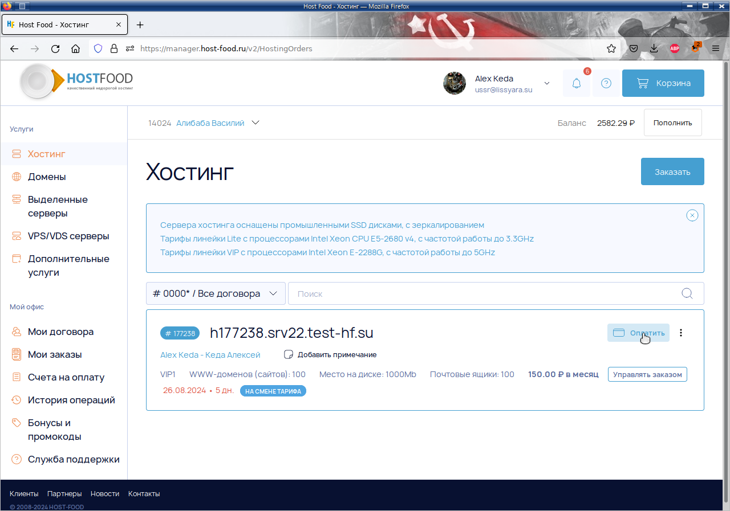Open a new tab with plus button
The image size is (730, 511).
(x=140, y=25)
